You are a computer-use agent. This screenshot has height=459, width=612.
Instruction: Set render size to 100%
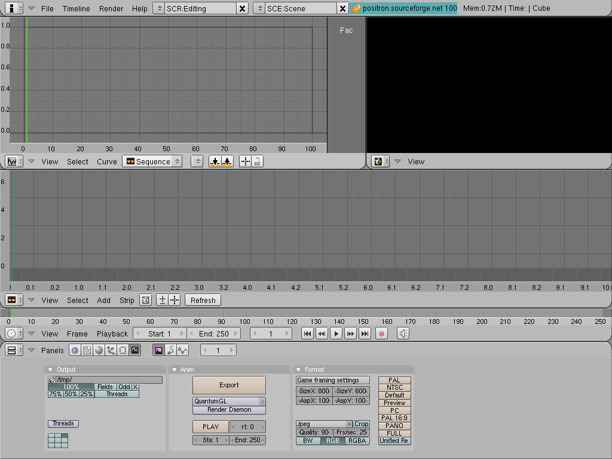tap(71, 387)
